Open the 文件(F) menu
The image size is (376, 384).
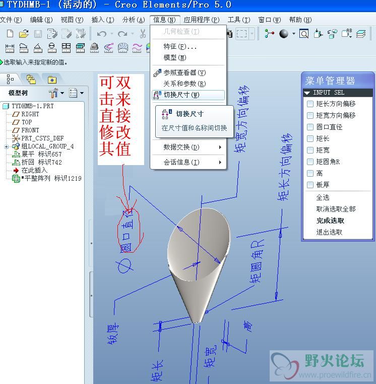[11, 20]
